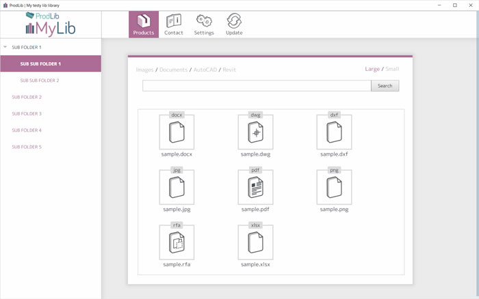Screen dimensions: 479x299
Task: Click the sample.jpg file name
Action: pyautogui.click(x=177, y=210)
